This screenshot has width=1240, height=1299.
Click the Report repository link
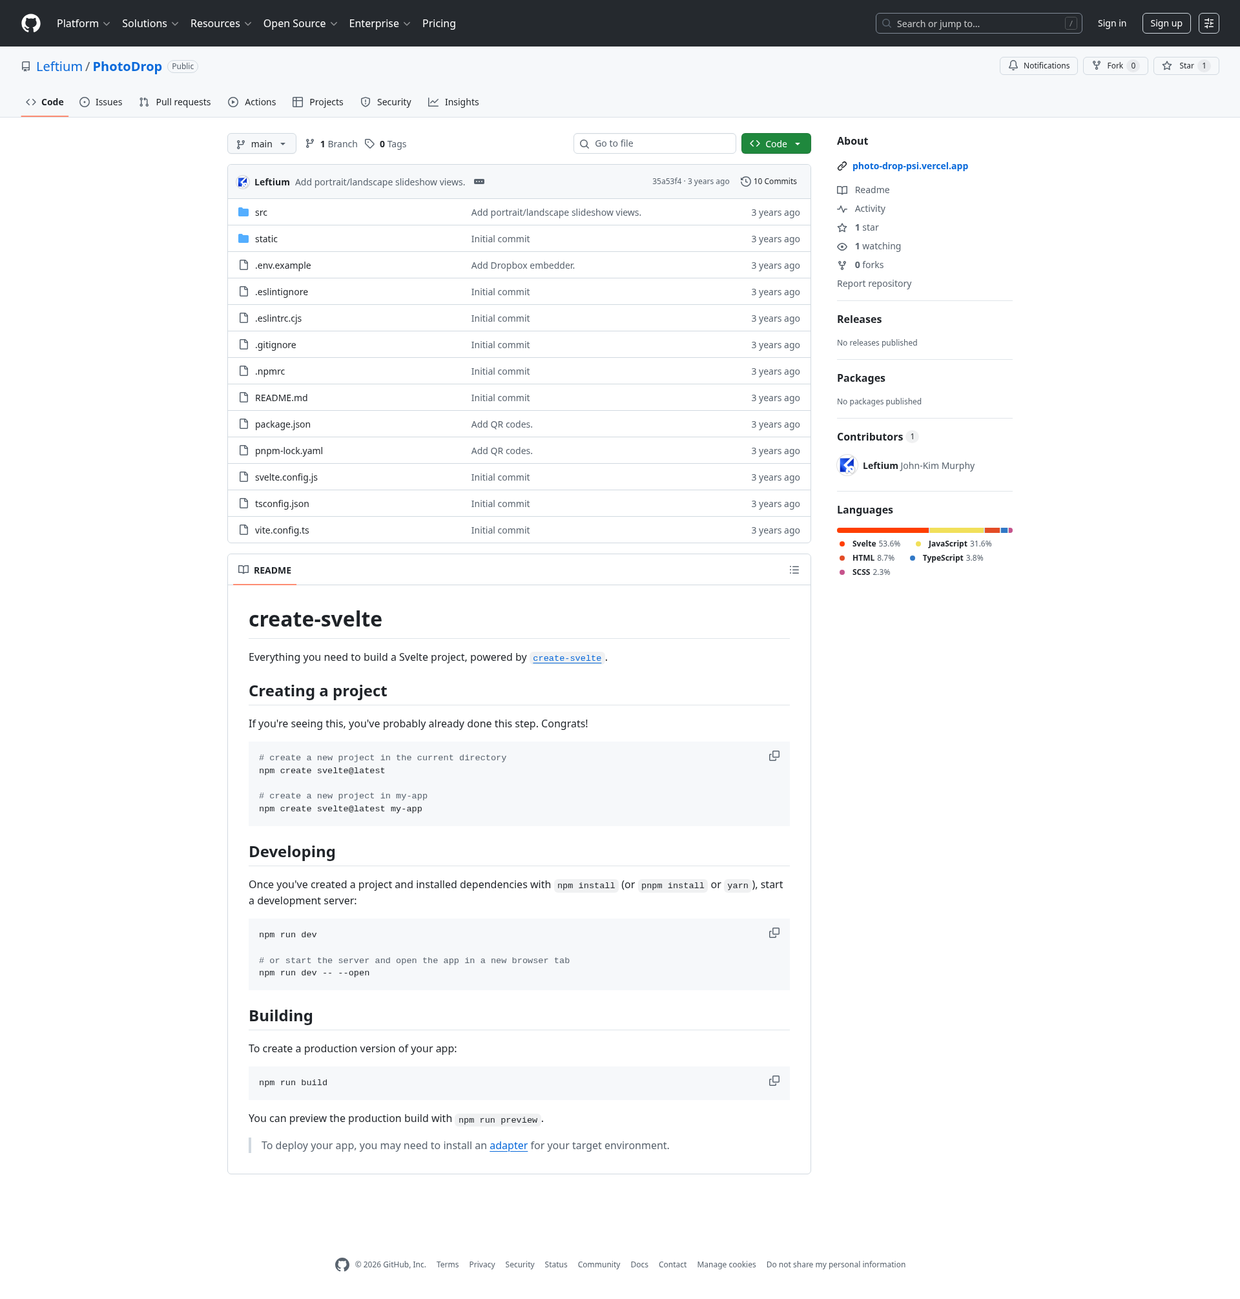coord(874,284)
